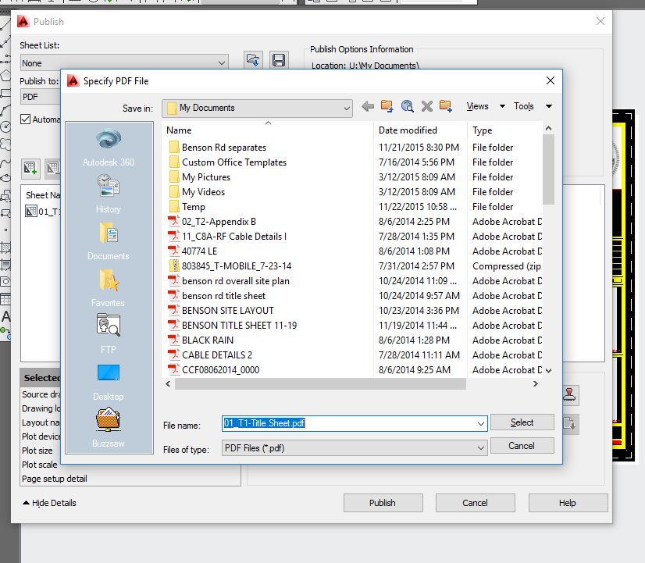Create a new folder using the toolbar icon
Image resolution: width=645 pixels, height=563 pixels.
tap(447, 106)
